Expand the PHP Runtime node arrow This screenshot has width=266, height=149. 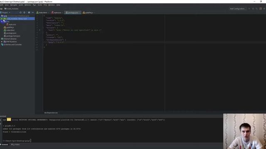[2, 42]
